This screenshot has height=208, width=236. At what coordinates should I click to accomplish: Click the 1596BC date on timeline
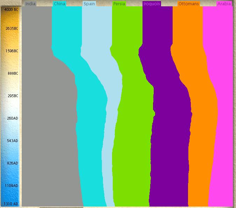[11, 51]
